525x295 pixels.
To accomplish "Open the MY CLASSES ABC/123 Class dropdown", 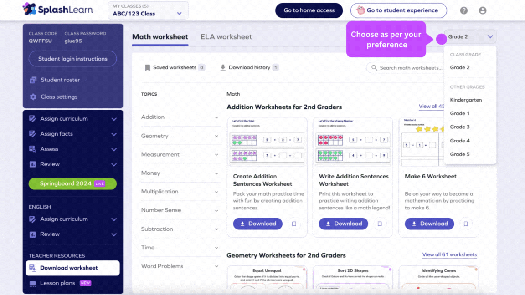I will click(x=148, y=10).
